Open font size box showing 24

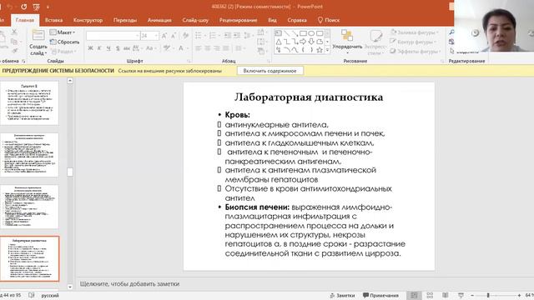(x=149, y=36)
